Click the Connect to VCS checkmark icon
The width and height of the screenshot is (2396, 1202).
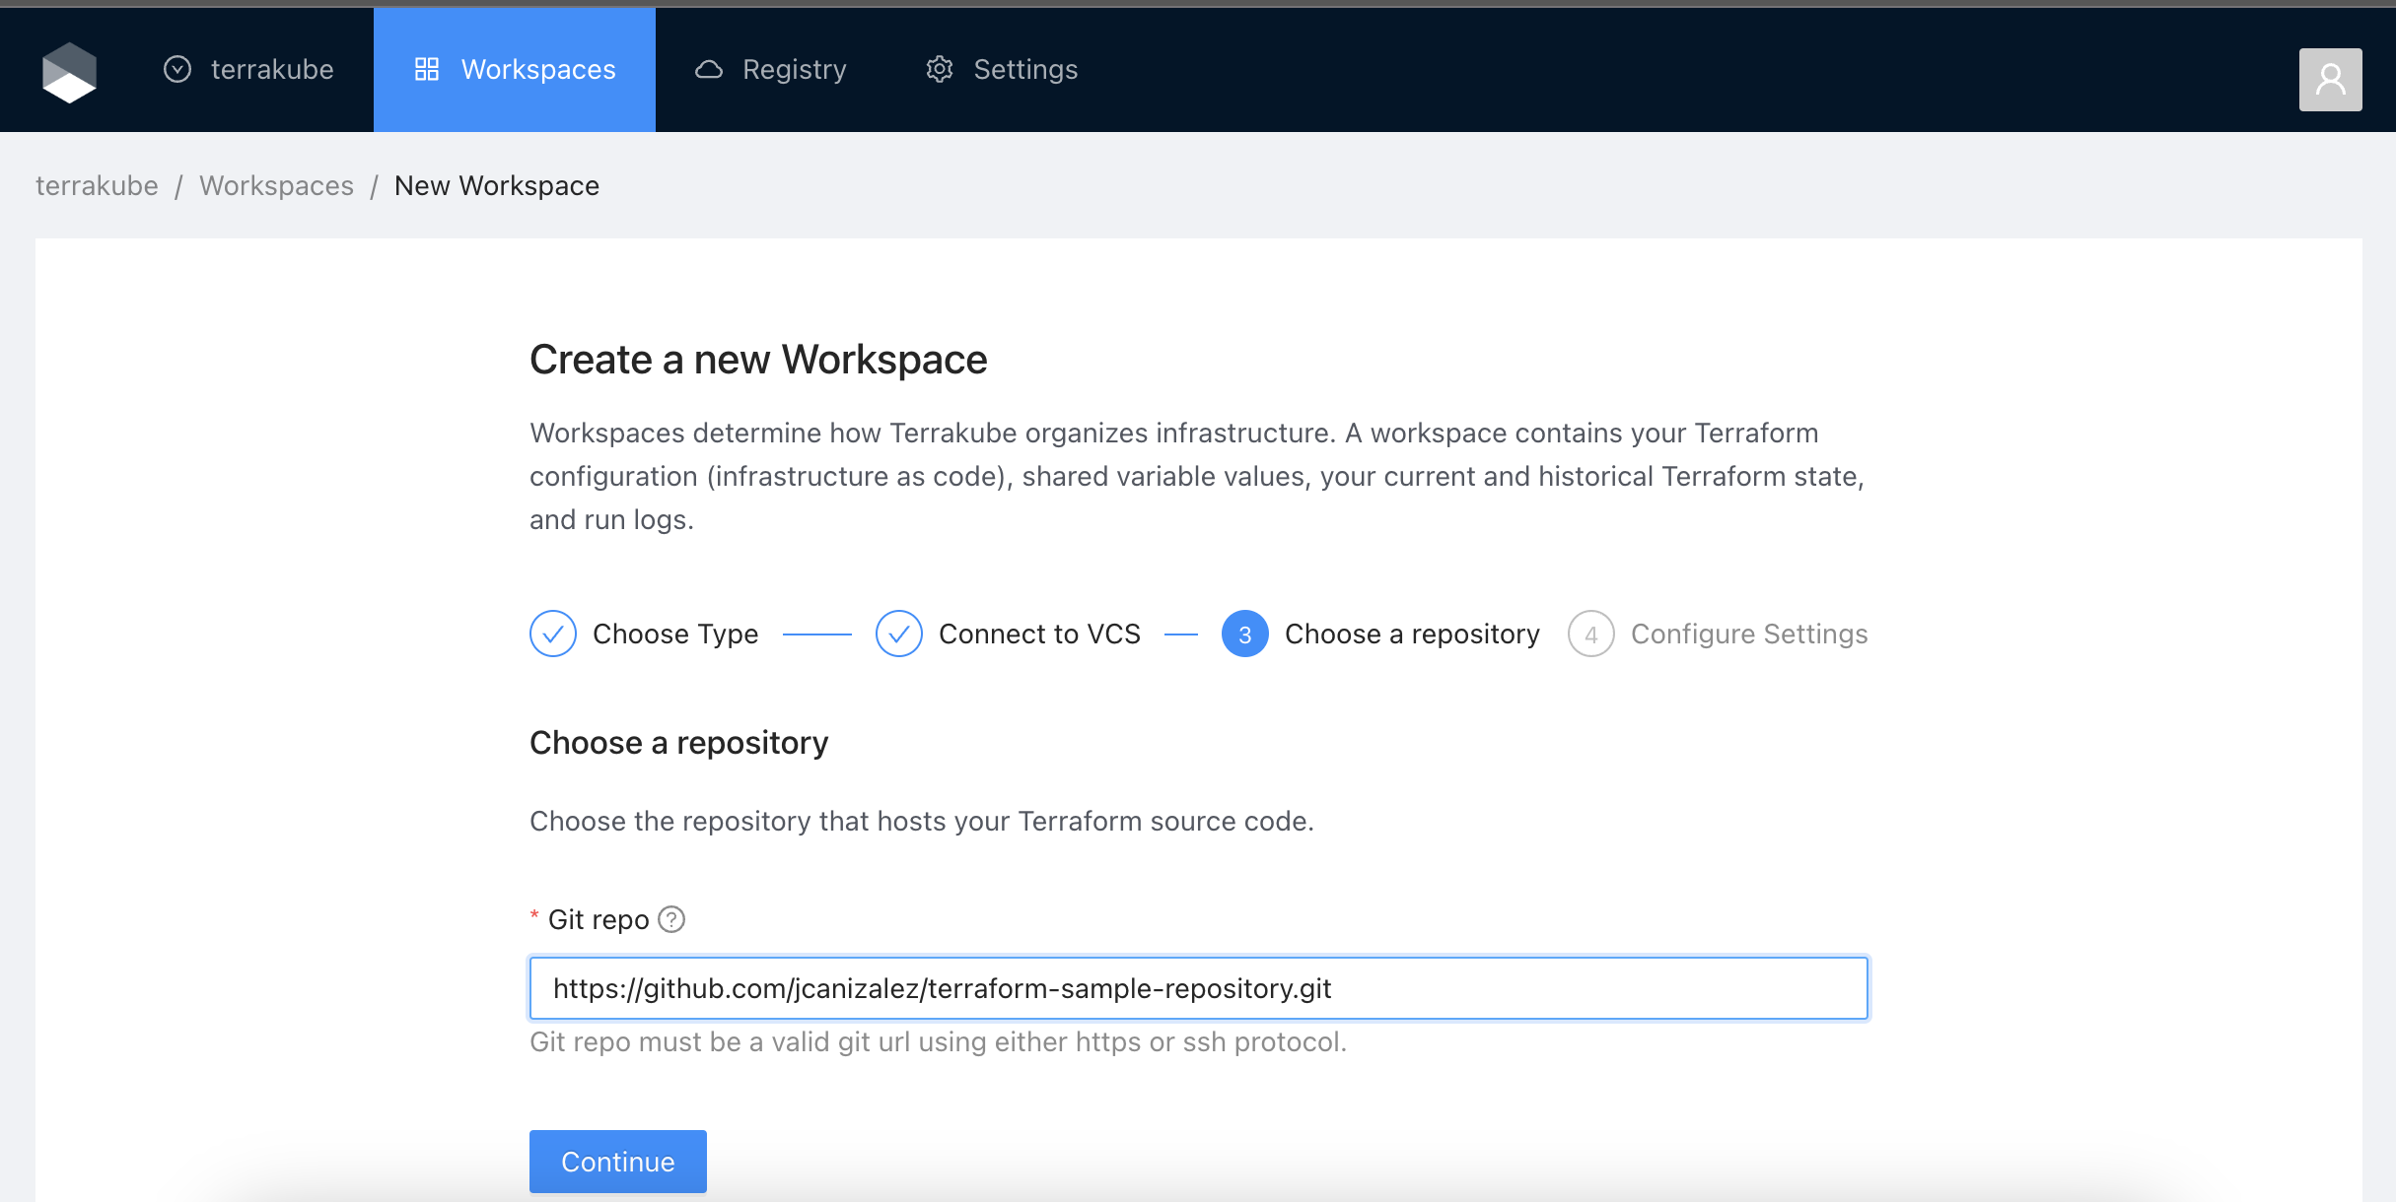(x=899, y=634)
